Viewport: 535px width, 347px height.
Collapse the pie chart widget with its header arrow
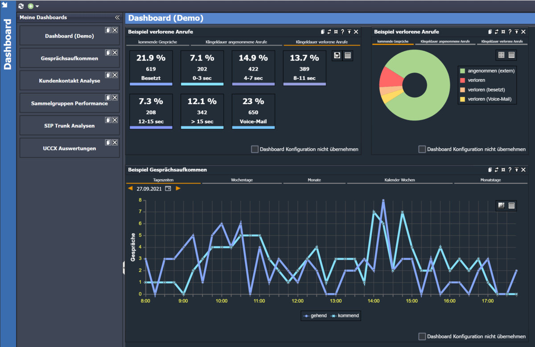(x=516, y=32)
